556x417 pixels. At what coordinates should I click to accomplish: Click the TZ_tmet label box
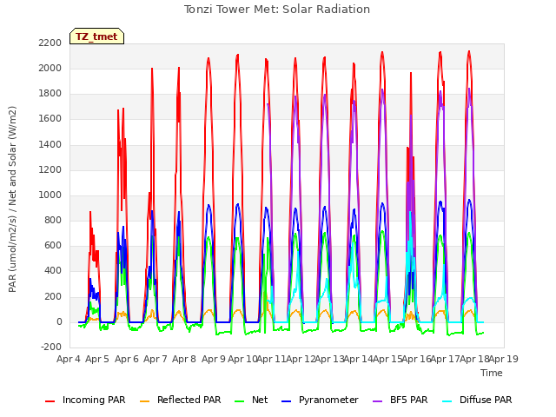(96, 36)
